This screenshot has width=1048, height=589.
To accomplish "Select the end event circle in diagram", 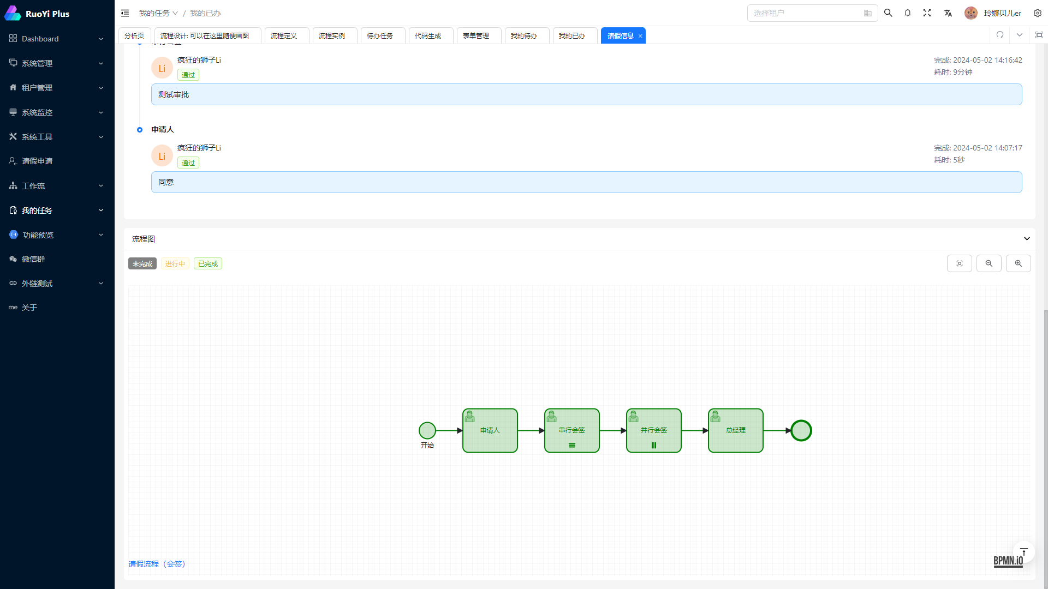I will pyautogui.click(x=801, y=430).
